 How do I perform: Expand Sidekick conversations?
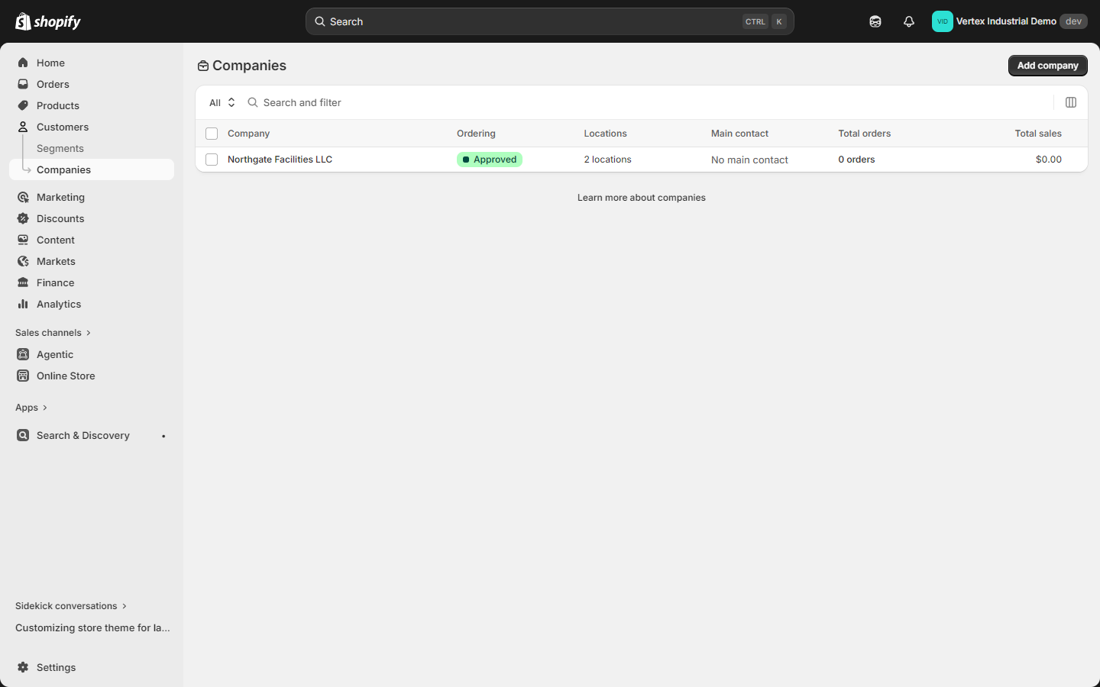click(x=71, y=606)
